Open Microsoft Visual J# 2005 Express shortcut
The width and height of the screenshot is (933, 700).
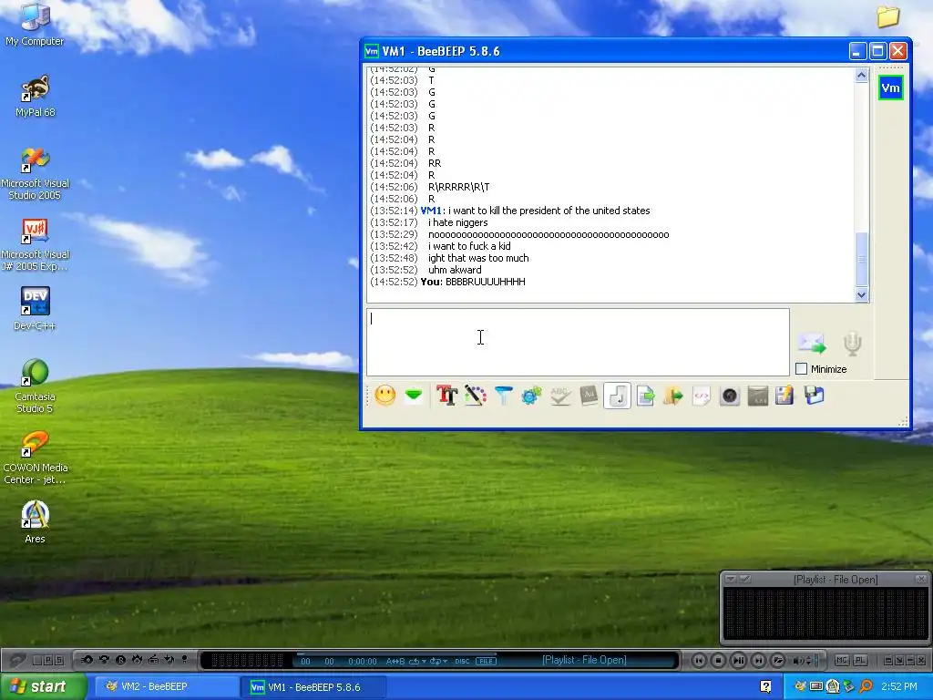35,244
